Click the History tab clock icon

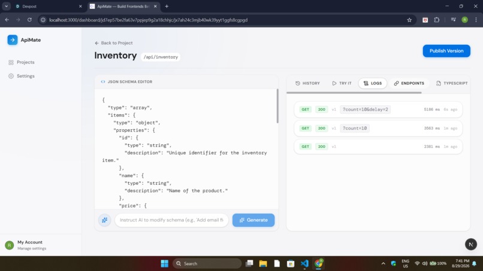click(298, 83)
